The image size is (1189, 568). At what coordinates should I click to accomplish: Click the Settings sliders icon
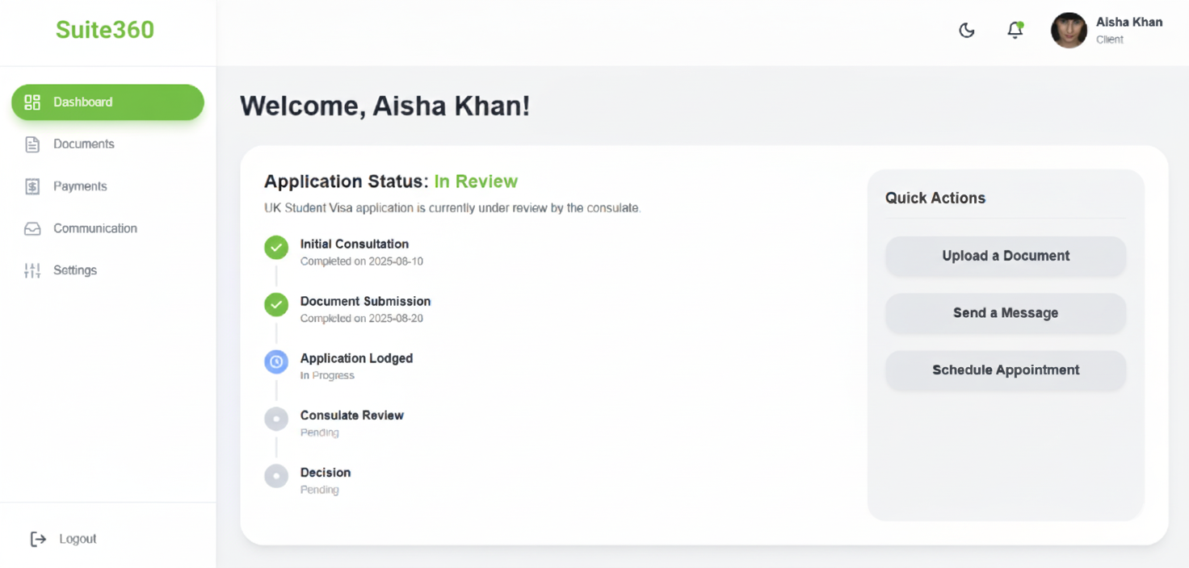pos(32,270)
